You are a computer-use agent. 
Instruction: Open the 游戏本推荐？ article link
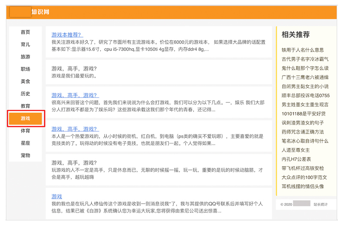(x=67, y=35)
